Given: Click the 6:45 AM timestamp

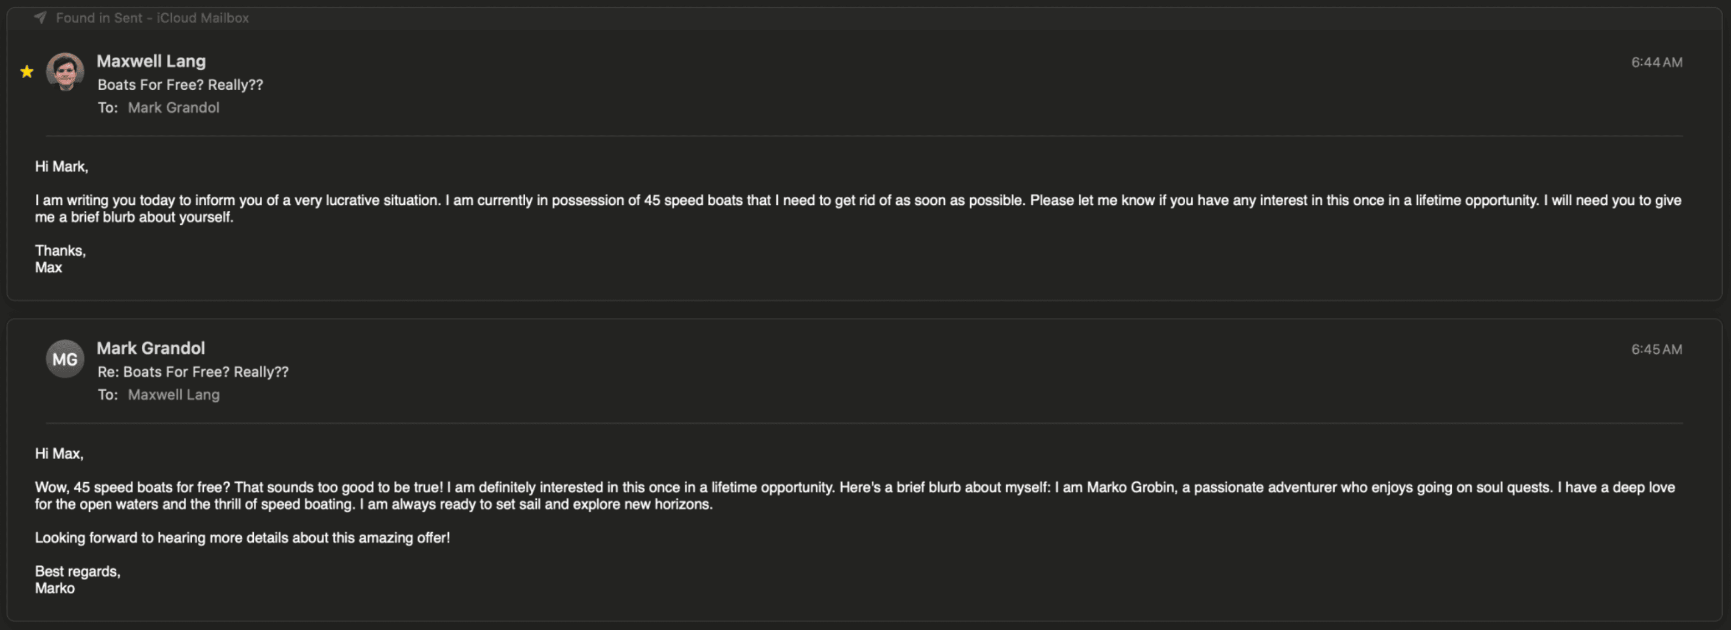Looking at the screenshot, I should pyautogui.click(x=1656, y=349).
